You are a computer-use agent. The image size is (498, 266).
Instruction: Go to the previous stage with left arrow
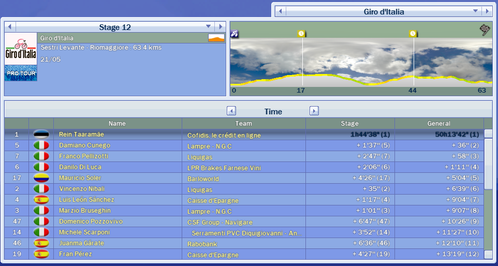point(10,26)
